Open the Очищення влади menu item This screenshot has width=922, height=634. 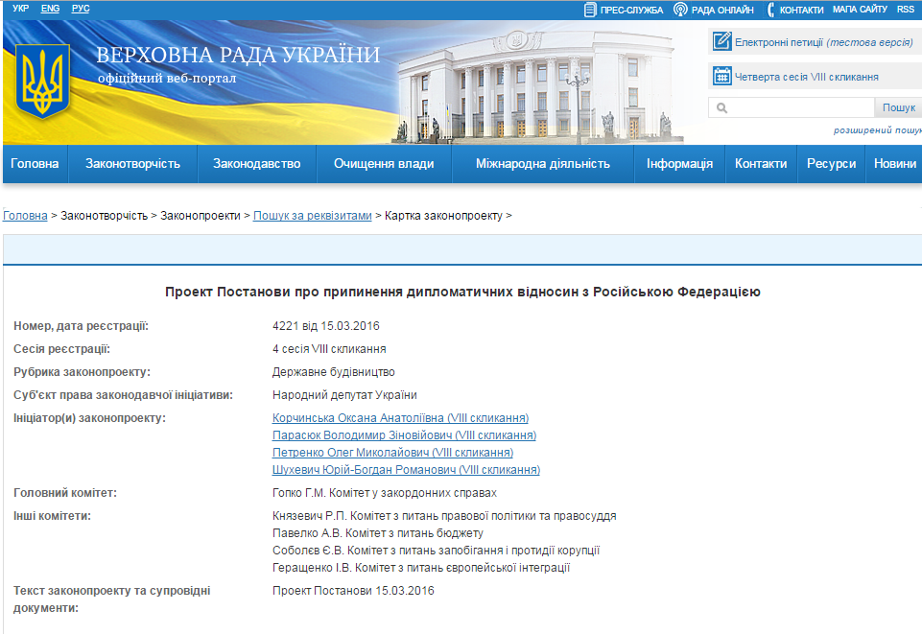point(384,164)
